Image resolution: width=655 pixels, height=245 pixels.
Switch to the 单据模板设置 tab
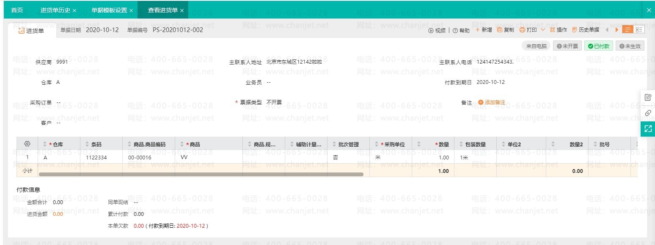coord(109,10)
